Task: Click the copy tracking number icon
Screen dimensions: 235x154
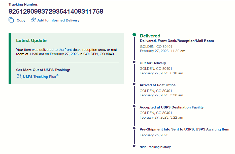Action: coord(11,20)
